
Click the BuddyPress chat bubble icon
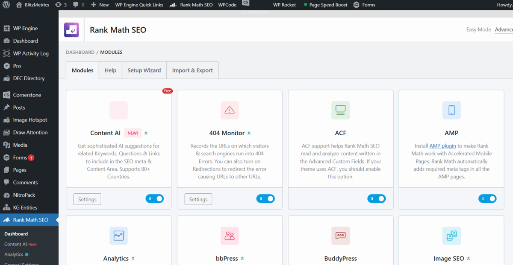[x=340, y=236]
